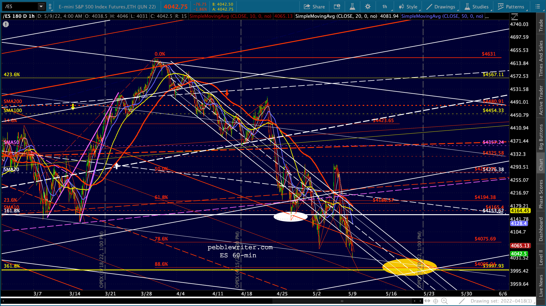Click the ask price A: 4042.75
546x306 pixels.
click(x=223, y=9)
